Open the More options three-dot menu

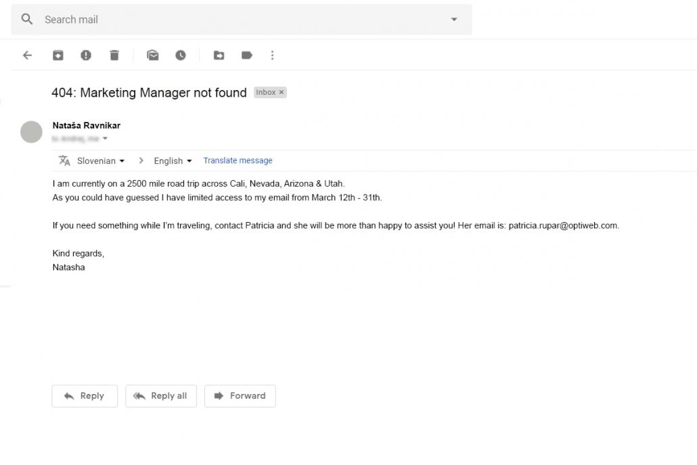point(273,56)
